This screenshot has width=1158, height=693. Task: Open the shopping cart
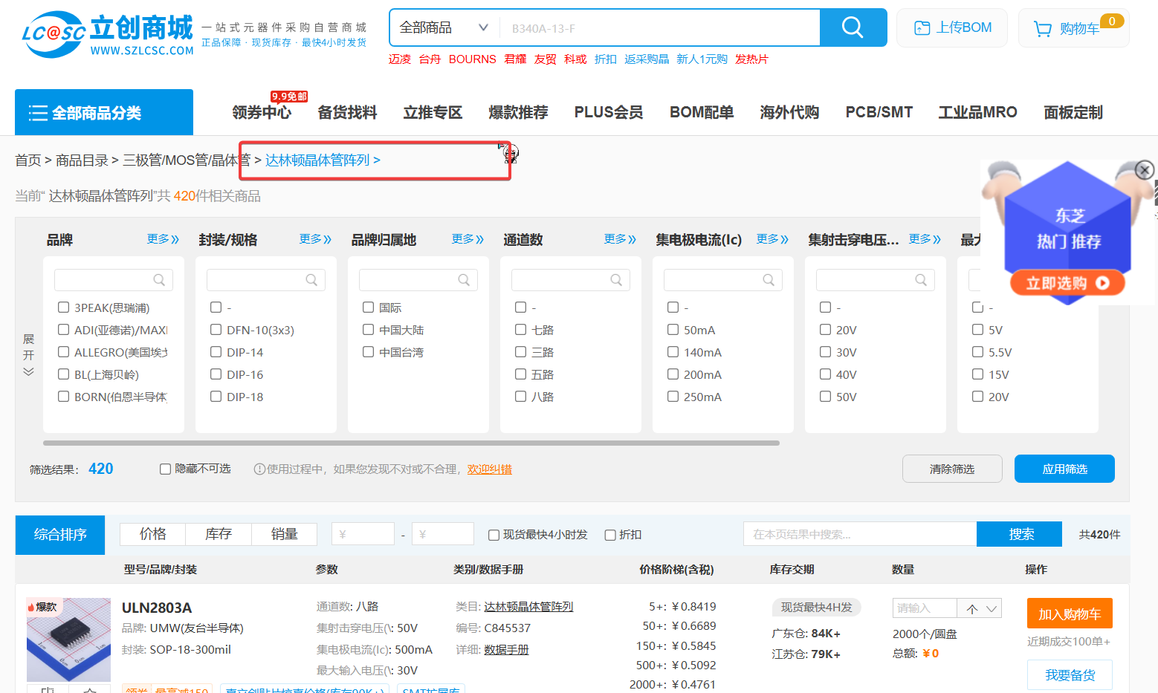click(1073, 28)
